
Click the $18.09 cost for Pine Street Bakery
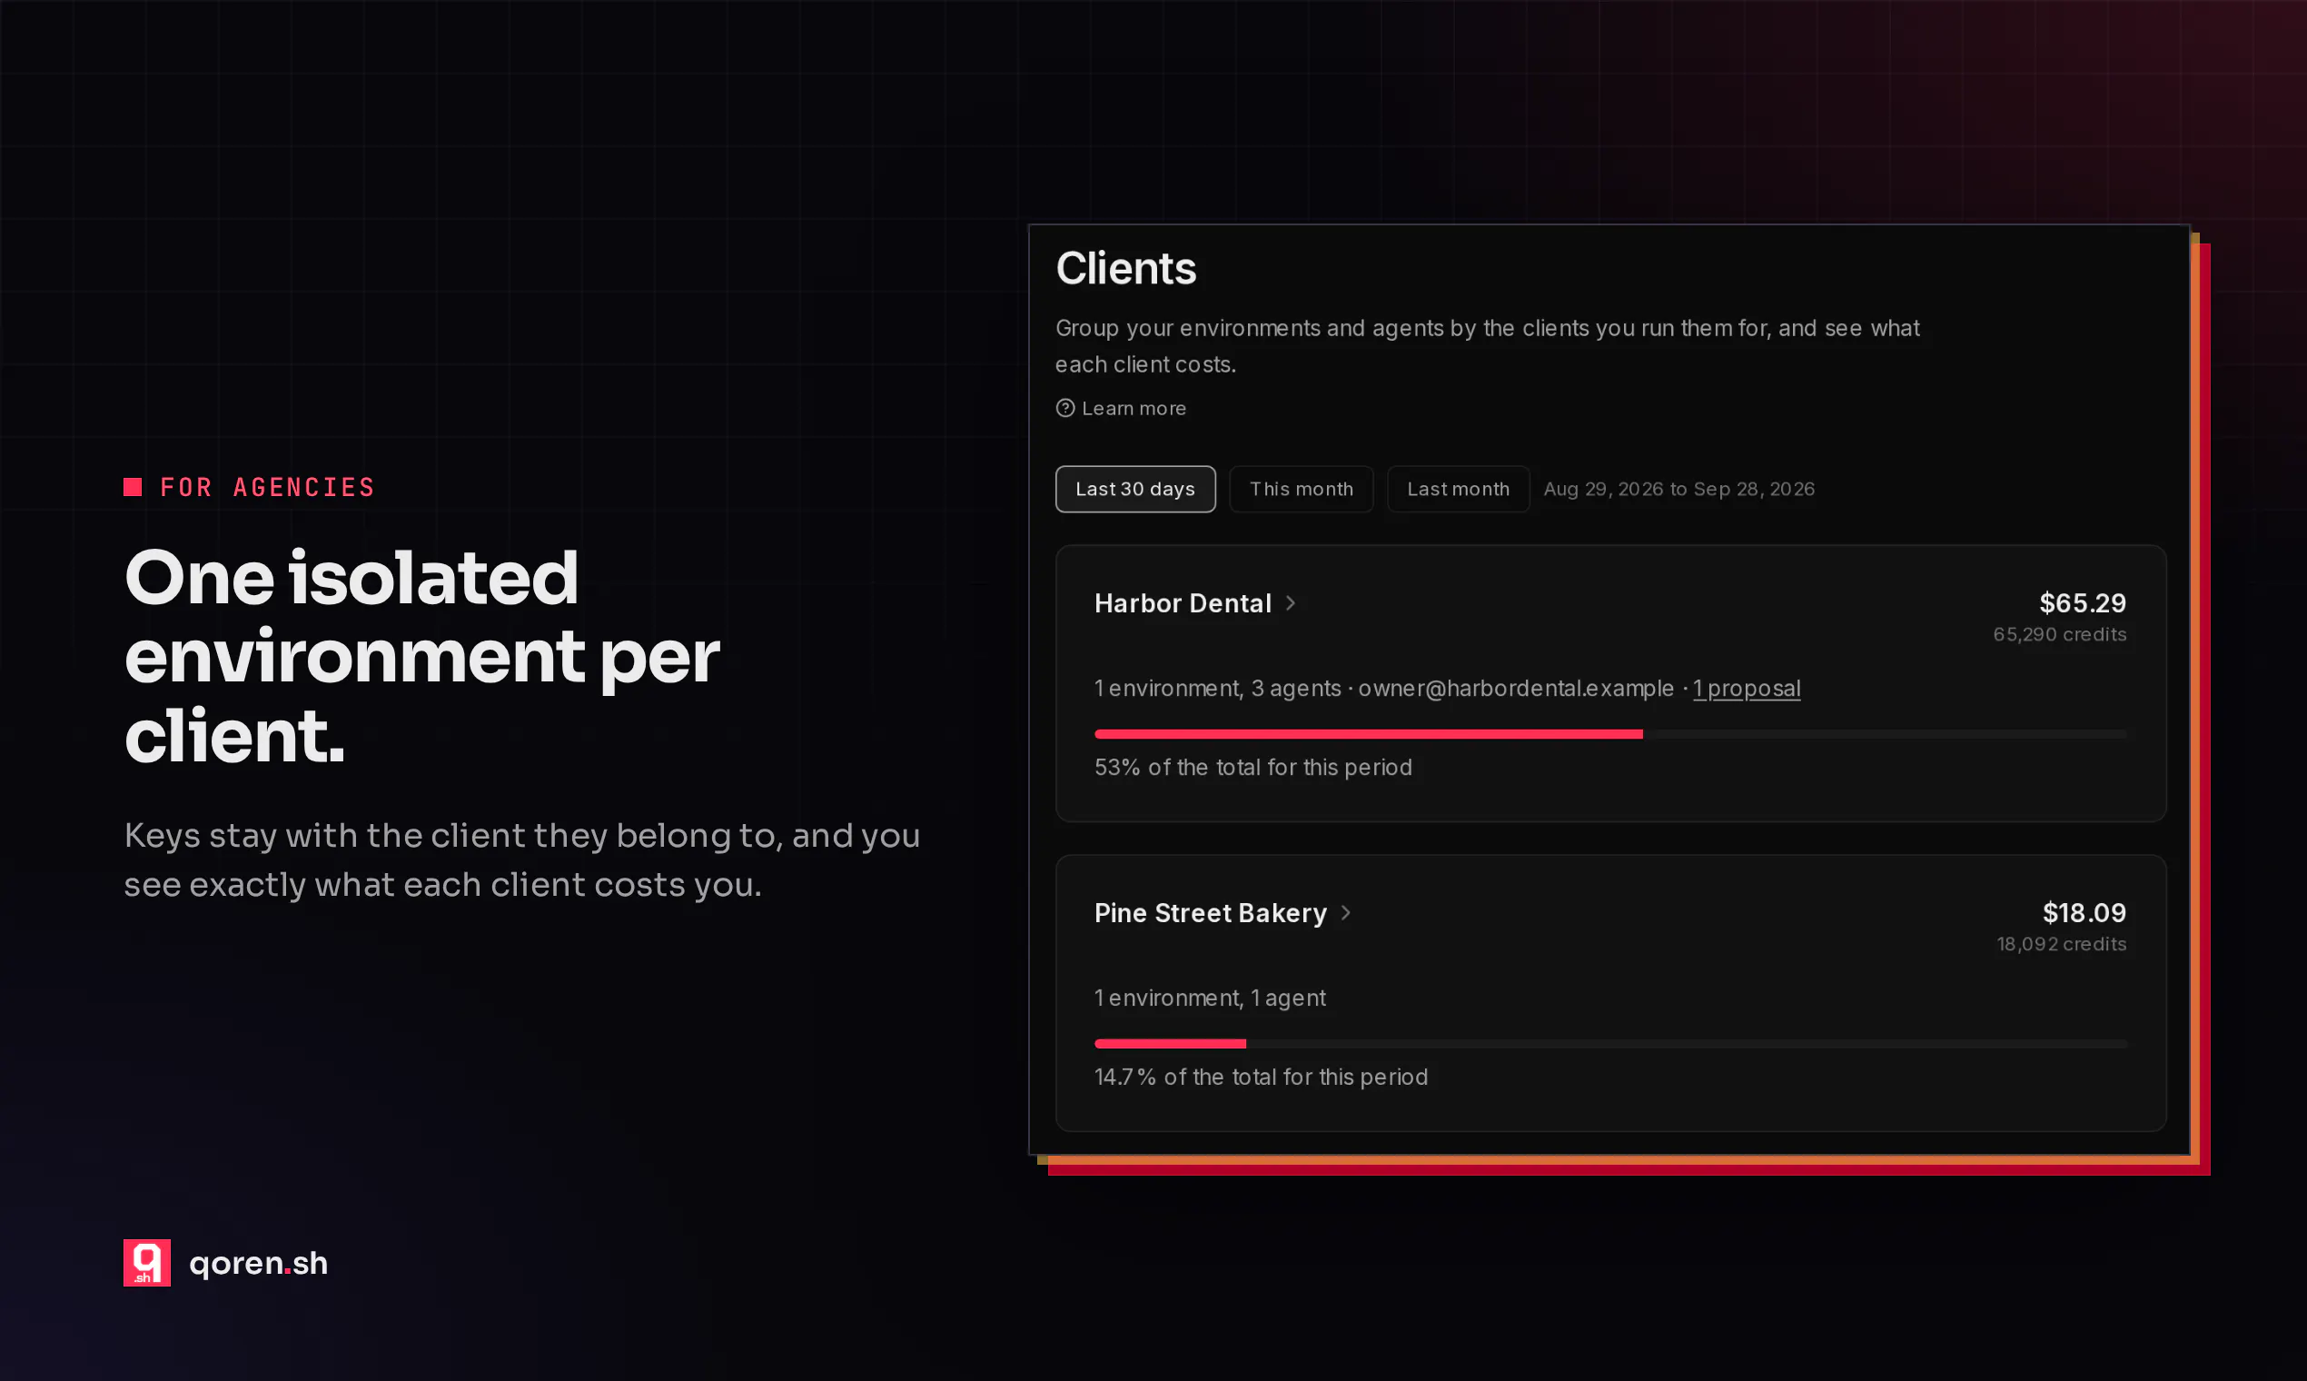[x=2084, y=913]
